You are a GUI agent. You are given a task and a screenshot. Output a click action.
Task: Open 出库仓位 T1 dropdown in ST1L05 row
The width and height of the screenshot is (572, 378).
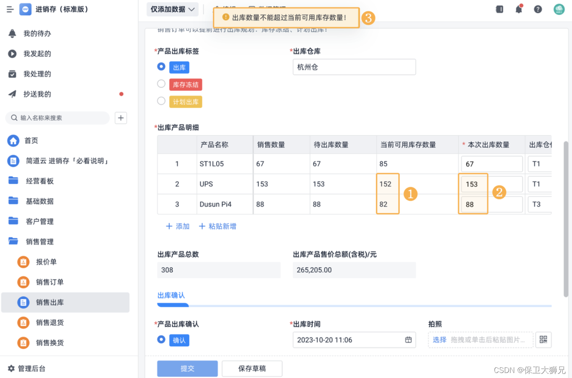(x=540, y=164)
